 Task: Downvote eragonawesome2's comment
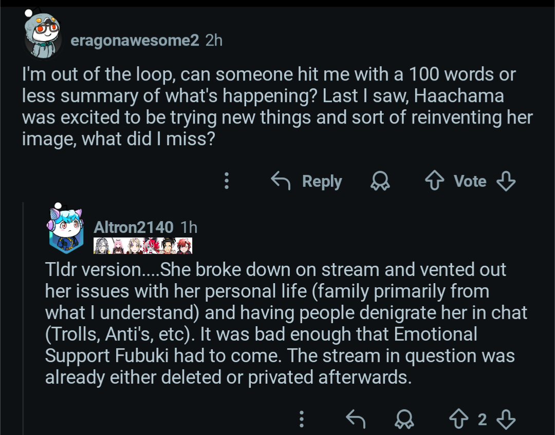[x=506, y=181]
